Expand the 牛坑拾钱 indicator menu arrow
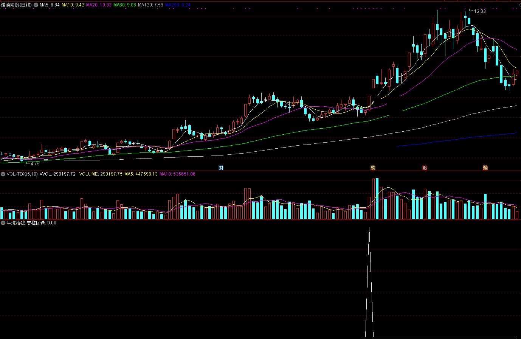Screen dimensions: 521x339 (x=3, y=223)
